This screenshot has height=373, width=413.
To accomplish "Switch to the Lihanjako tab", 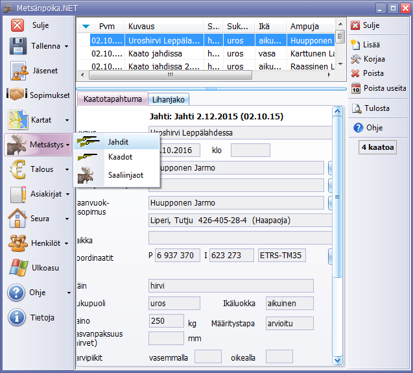I will click(169, 99).
